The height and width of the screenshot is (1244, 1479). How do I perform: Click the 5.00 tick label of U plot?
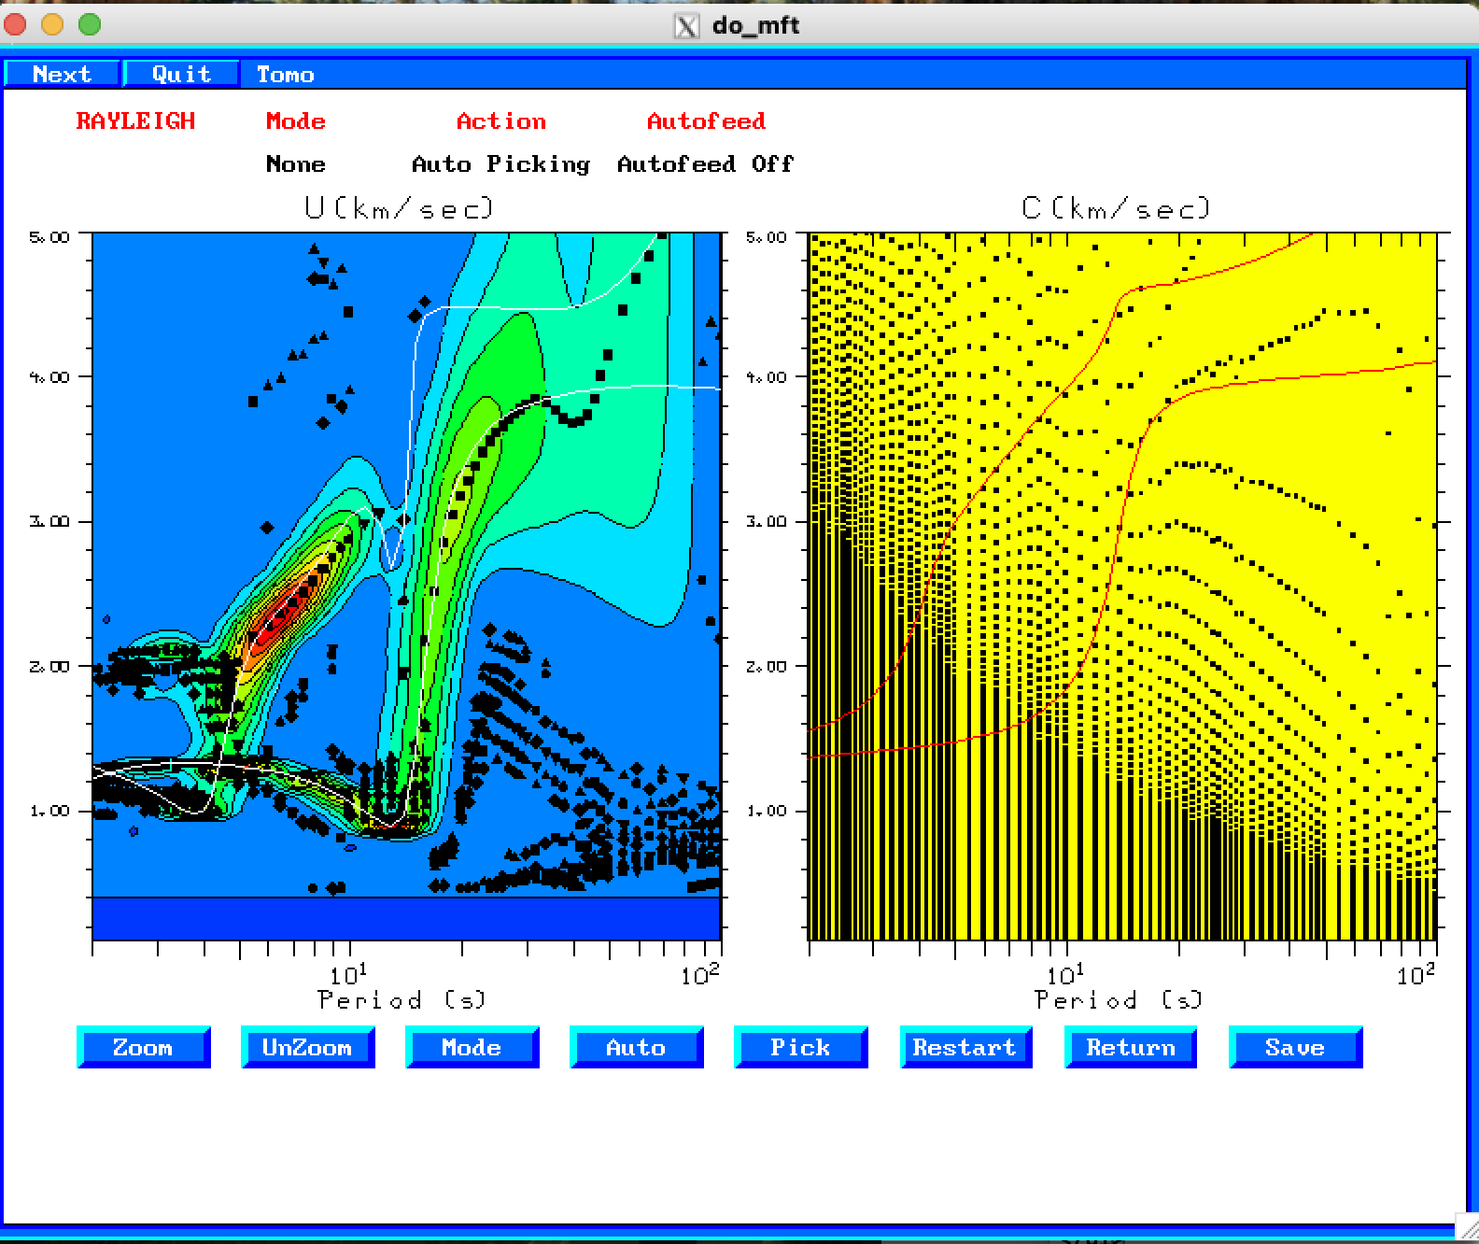click(x=49, y=237)
